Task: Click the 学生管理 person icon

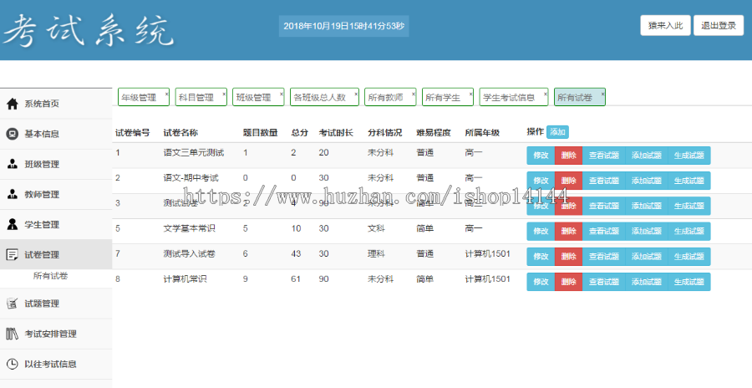Action: pos(13,224)
